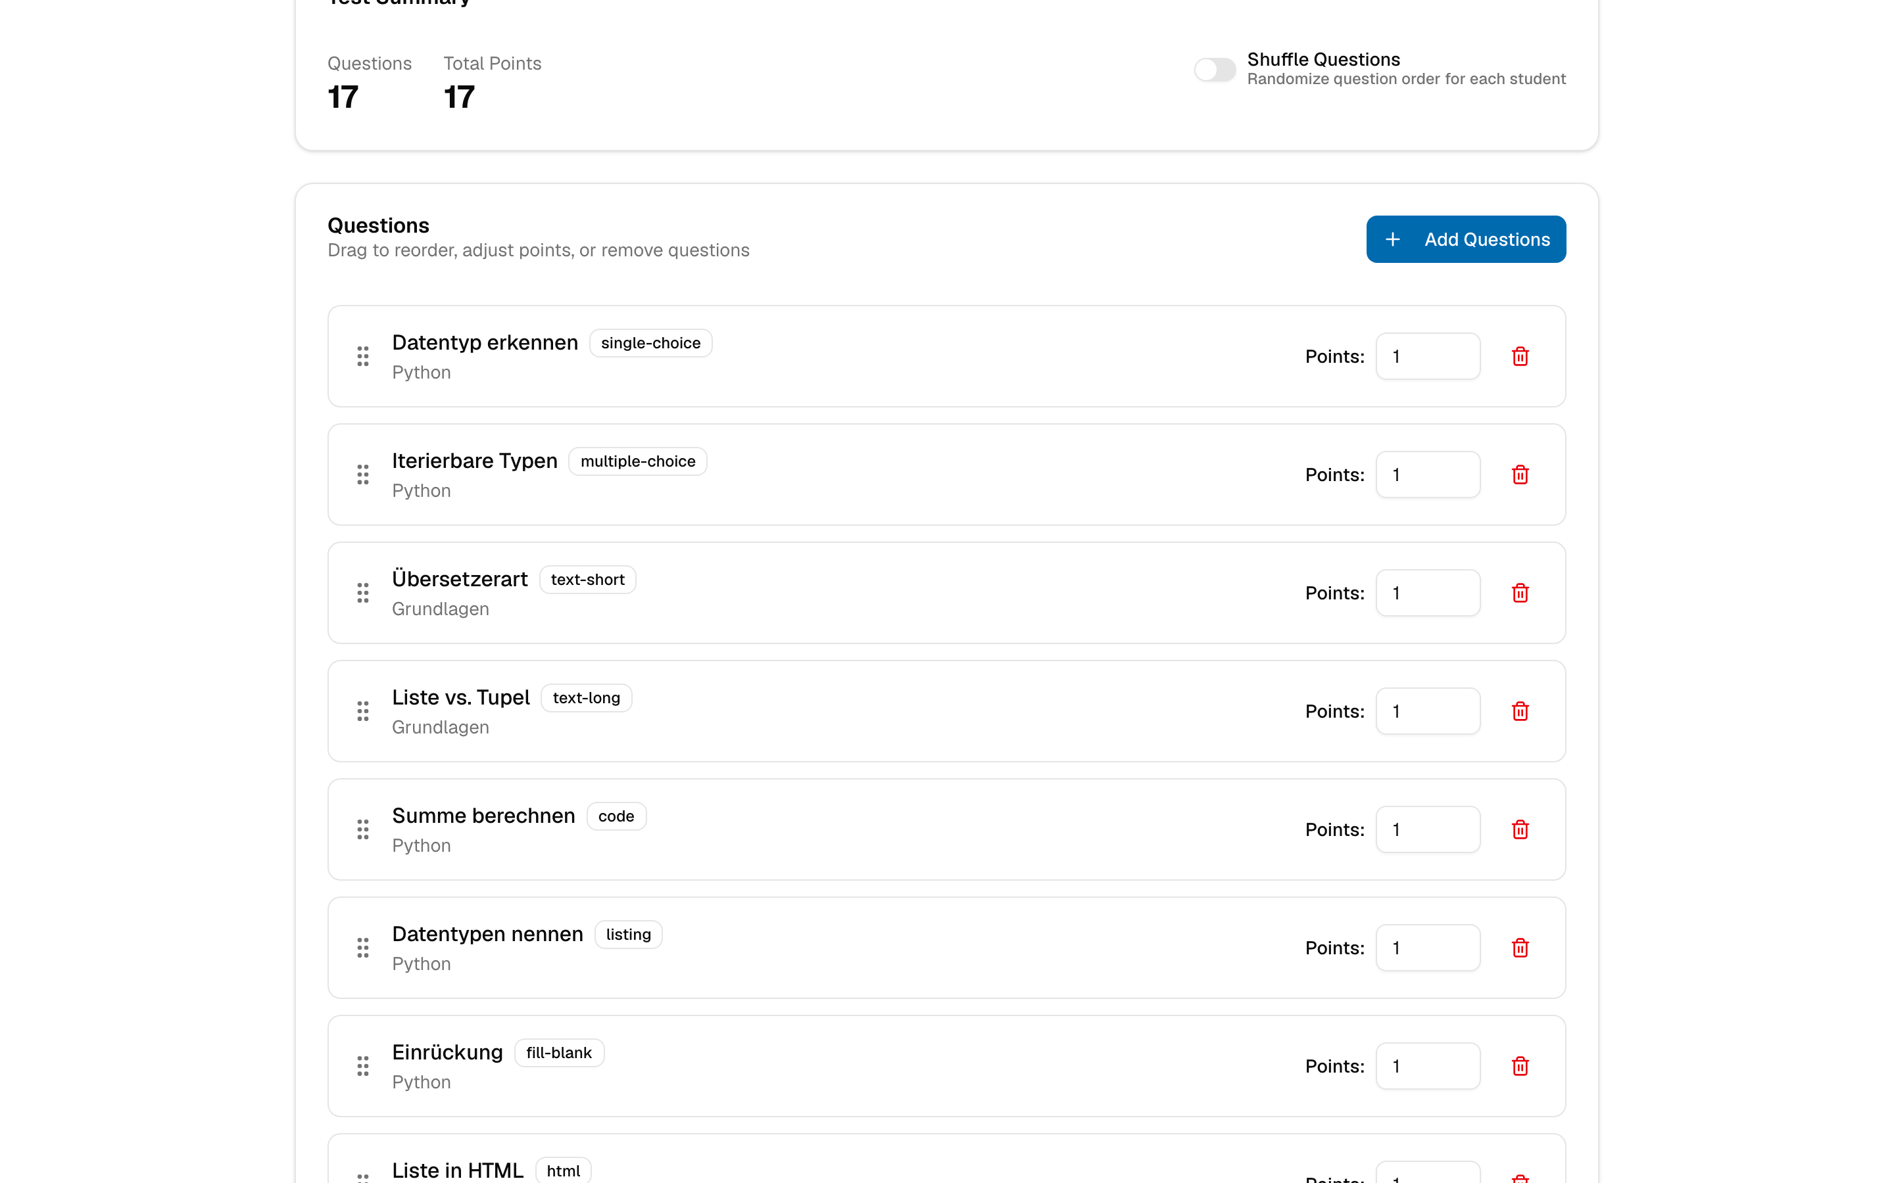Click the Shuffle Questions label
This screenshot has width=1894, height=1183.
(x=1323, y=59)
